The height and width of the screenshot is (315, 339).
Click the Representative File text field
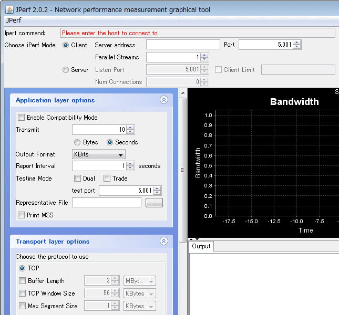107,203
